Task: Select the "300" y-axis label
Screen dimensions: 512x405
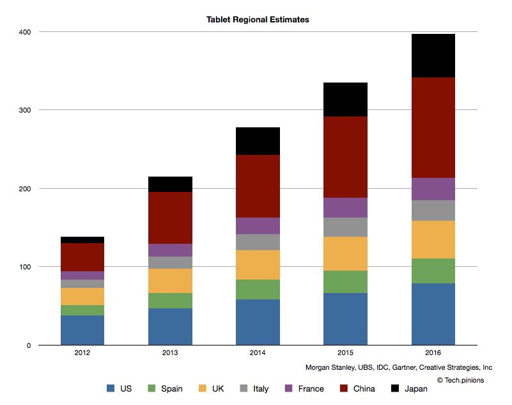Action: (25, 110)
